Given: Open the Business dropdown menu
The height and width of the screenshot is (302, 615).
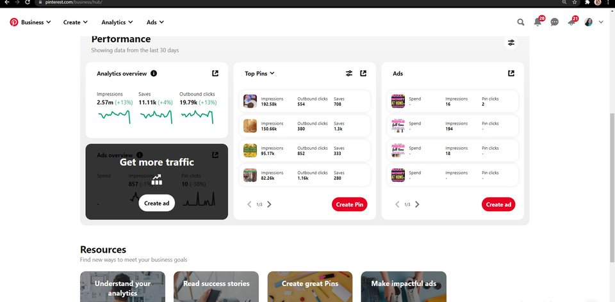Looking at the screenshot, I should coord(36,22).
